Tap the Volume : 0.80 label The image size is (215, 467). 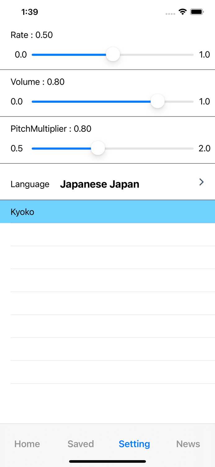point(38,82)
